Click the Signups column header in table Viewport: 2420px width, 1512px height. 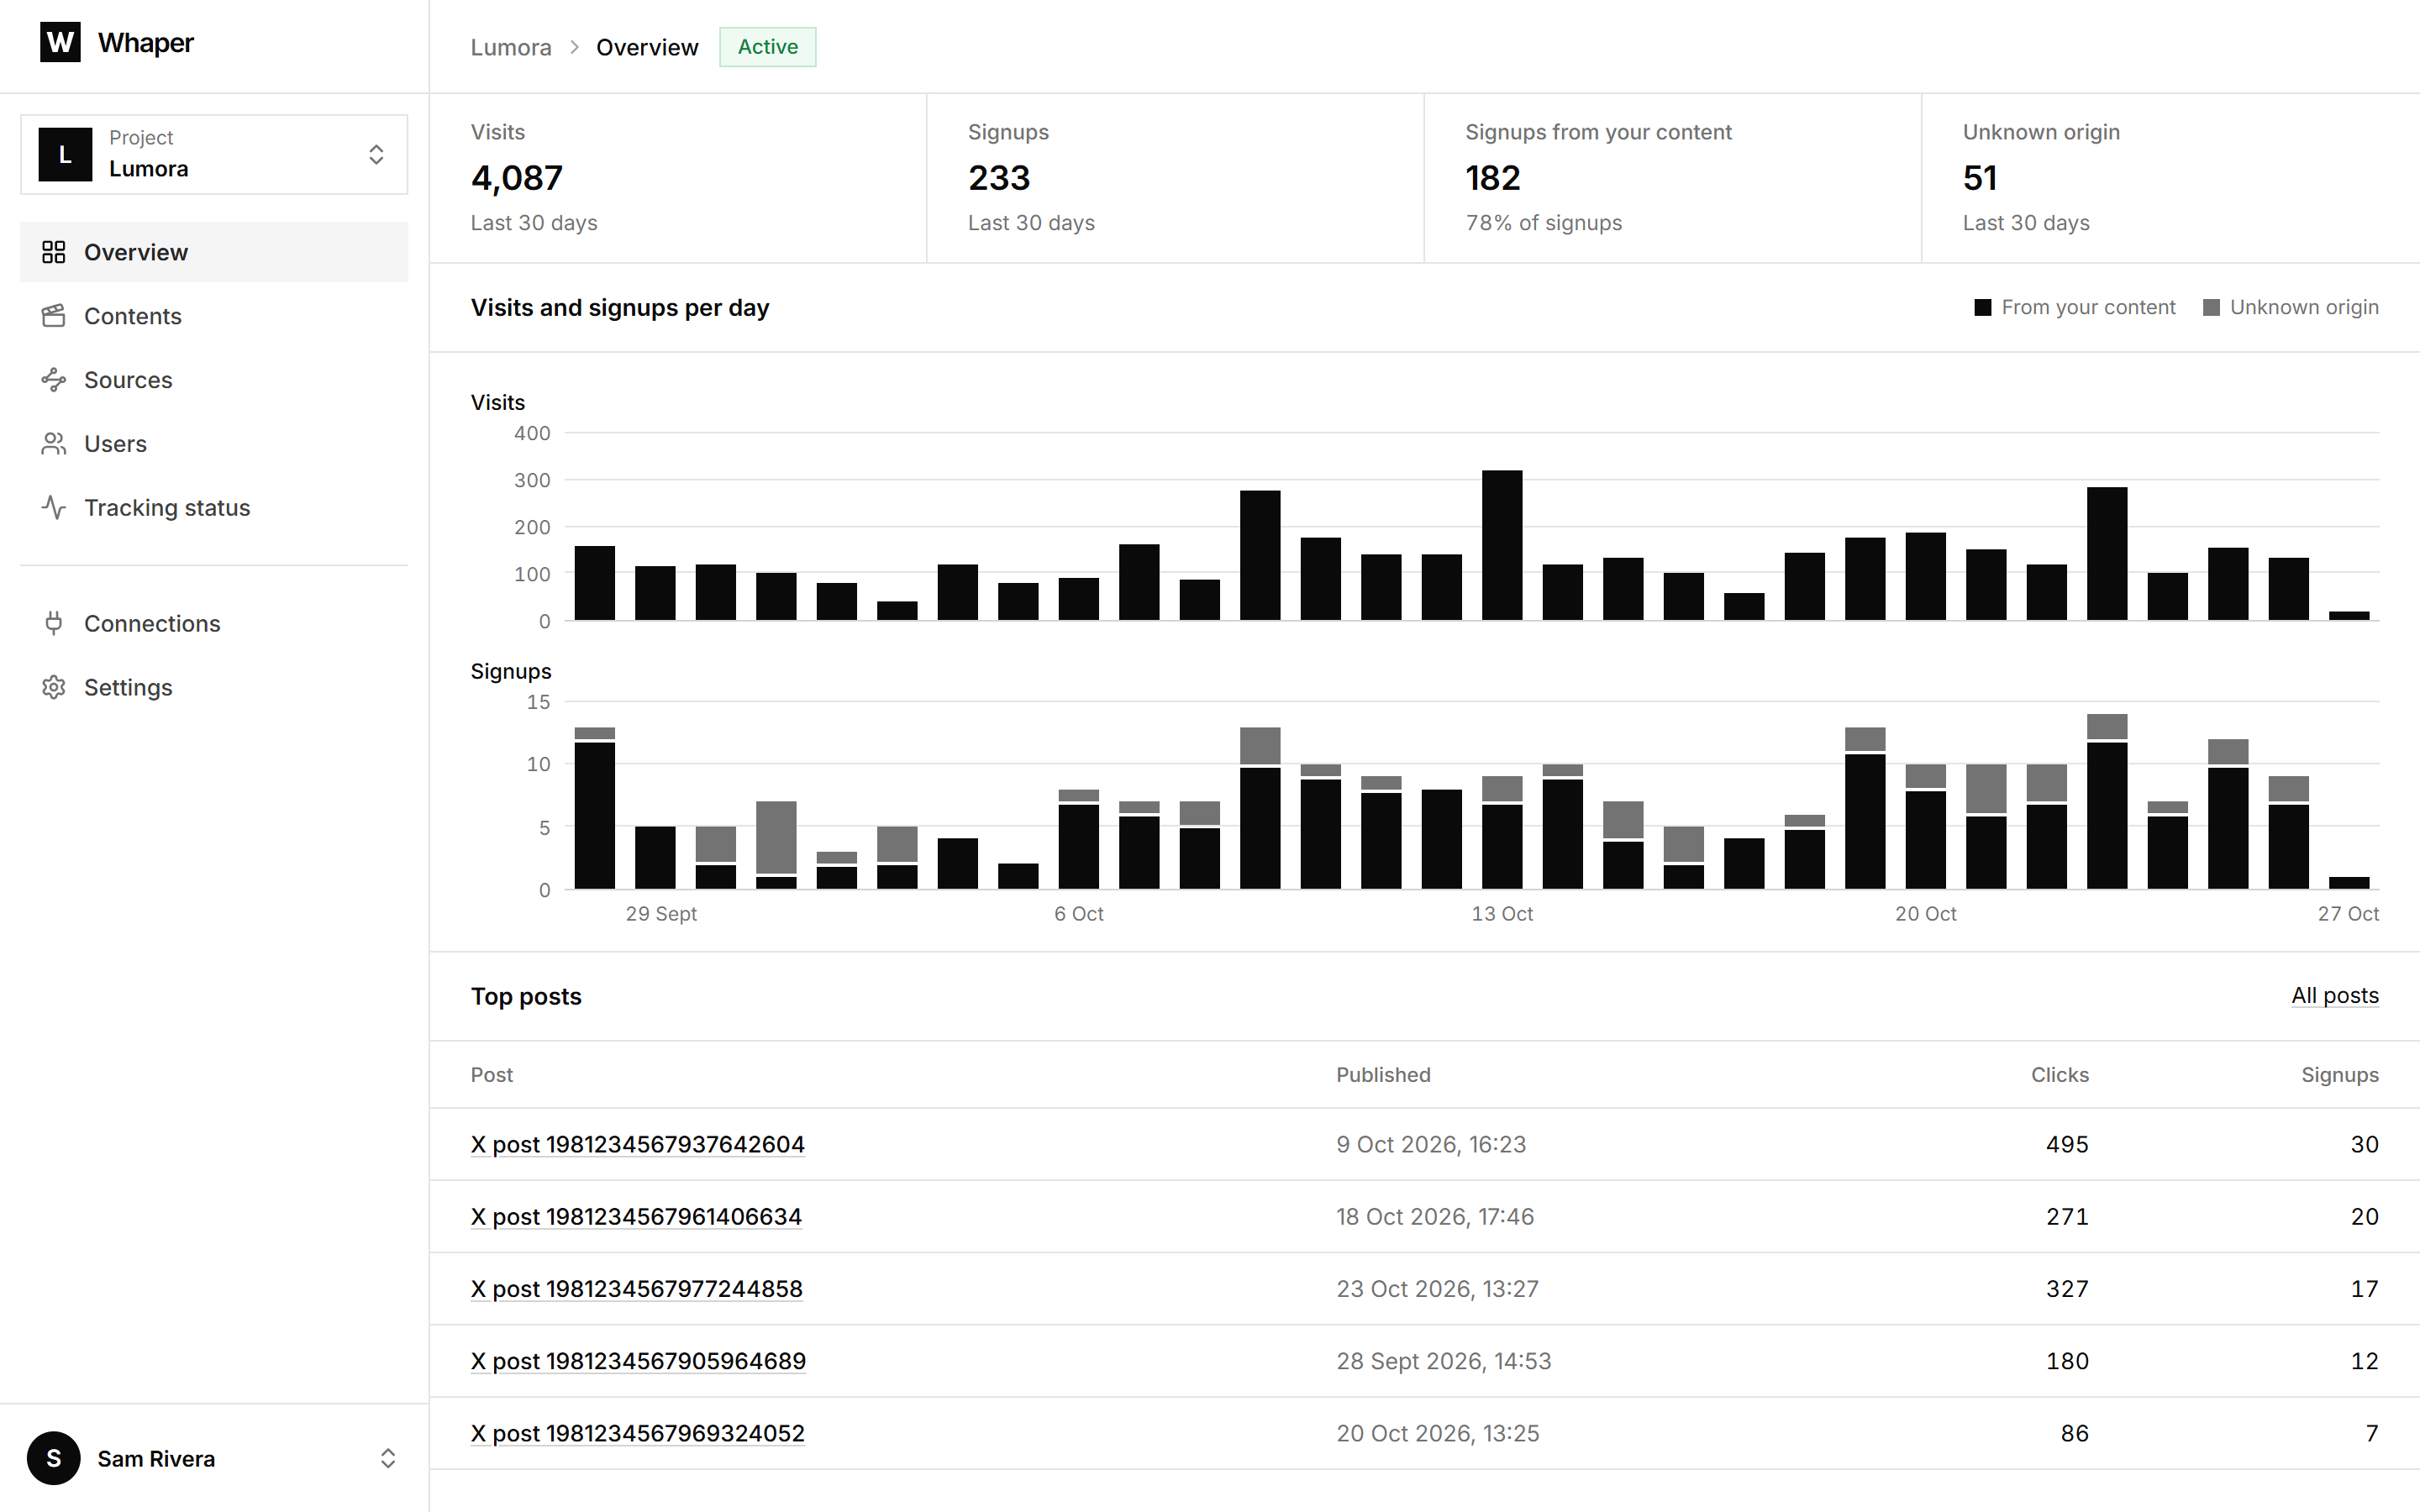(2340, 1075)
